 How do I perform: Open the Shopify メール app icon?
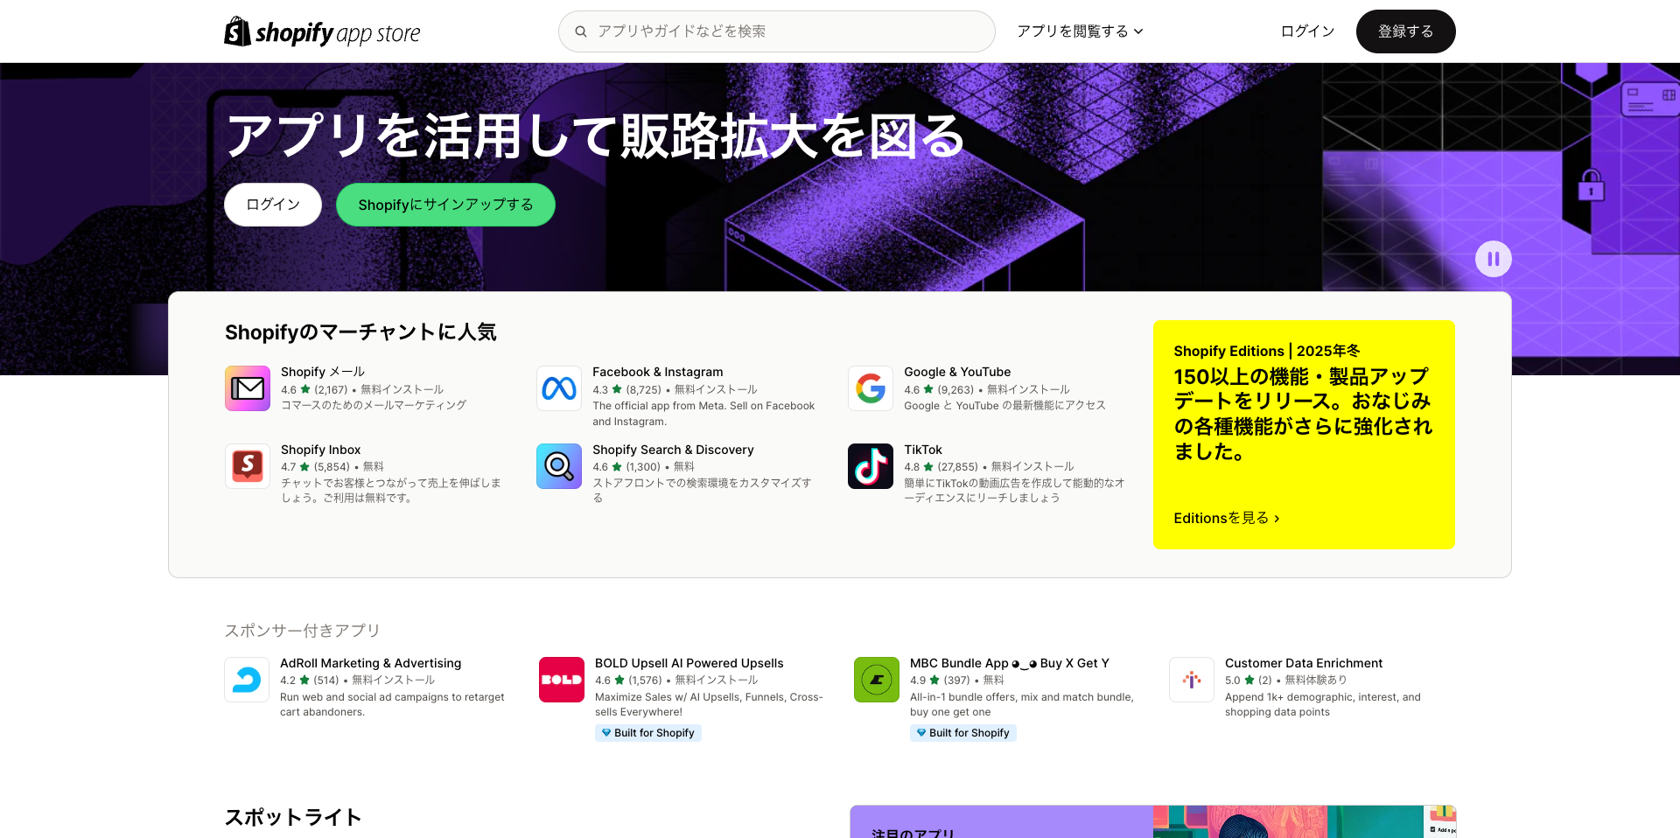[248, 388]
